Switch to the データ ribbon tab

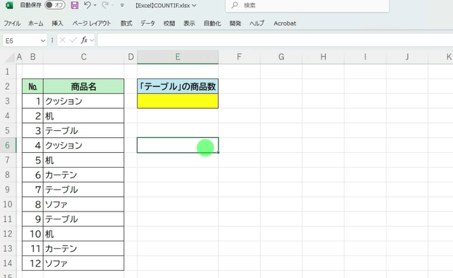[148, 23]
